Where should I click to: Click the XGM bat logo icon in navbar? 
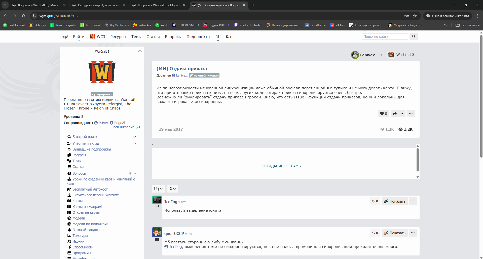(x=65, y=37)
